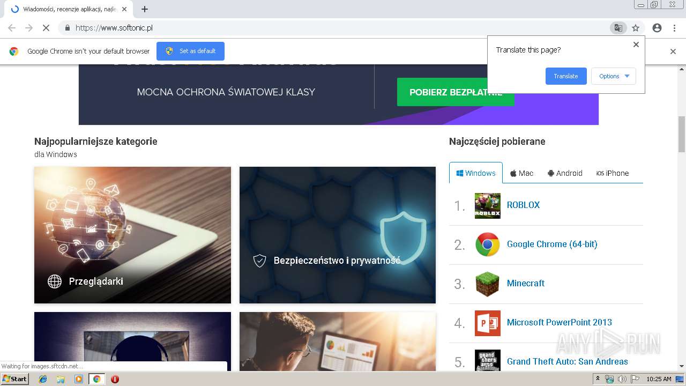The width and height of the screenshot is (686, 386).
Task: Click POBIERZ BEZPŁATNIE download button
Action: [x=456, y=92]
